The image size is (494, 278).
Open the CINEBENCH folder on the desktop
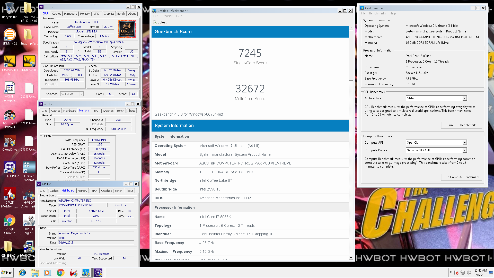click(x=10, y=249)
